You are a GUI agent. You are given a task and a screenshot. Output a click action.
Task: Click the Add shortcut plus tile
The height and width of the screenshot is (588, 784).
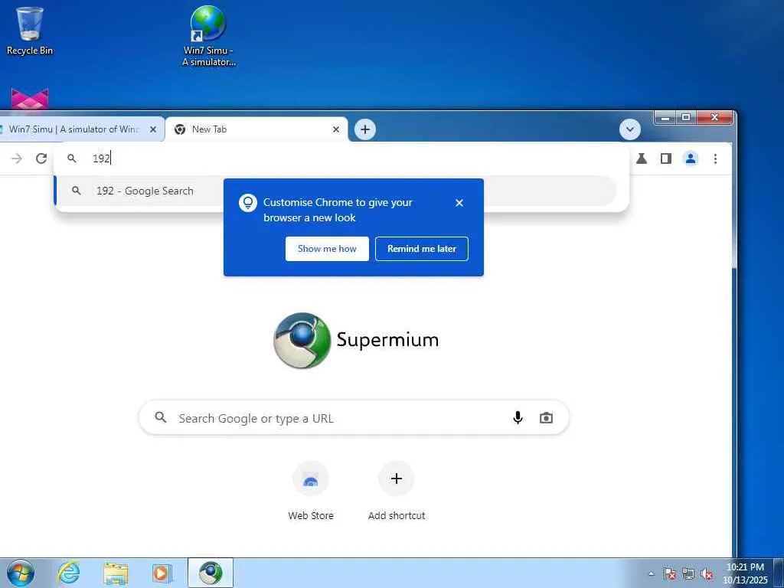397,491
